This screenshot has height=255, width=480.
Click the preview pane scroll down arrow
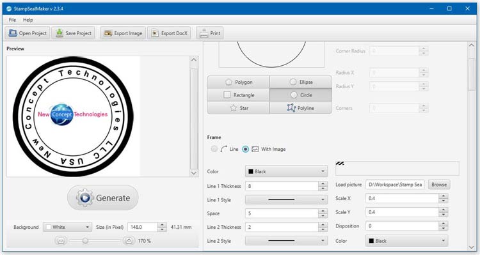(194, 173)
